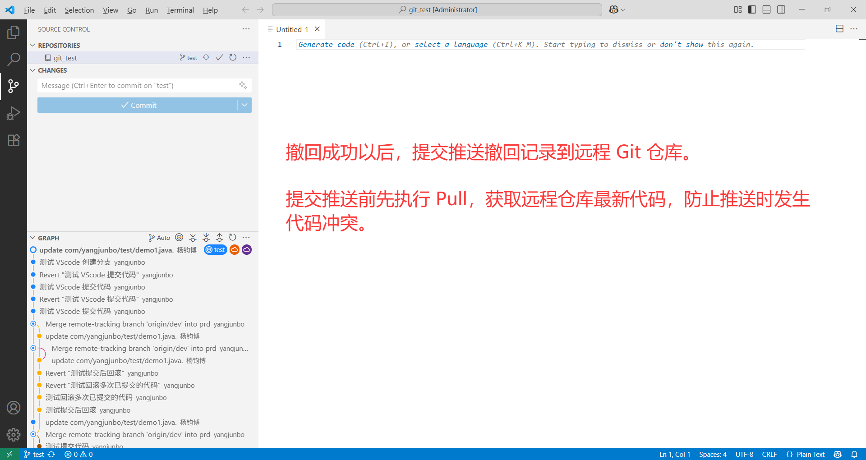Screen dimensions: 866x460
Task: Click the notification bell in status bar
Action: tap(855, 454)
